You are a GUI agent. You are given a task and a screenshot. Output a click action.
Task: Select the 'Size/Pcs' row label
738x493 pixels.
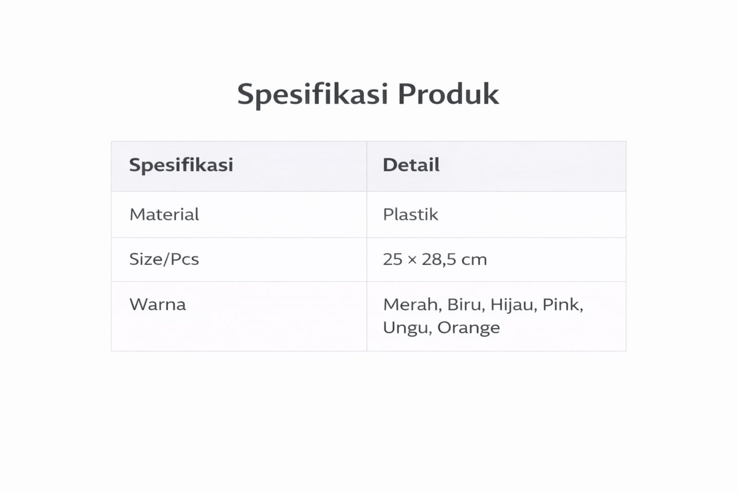pyautogui.click(x=164, y=259)
